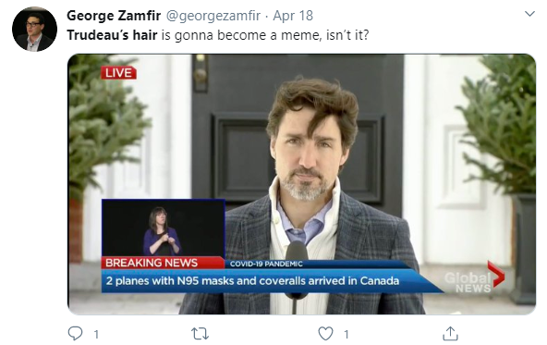Select the bold "Trudeau's hair" text
547x345 pixels.
coord(112,35)
